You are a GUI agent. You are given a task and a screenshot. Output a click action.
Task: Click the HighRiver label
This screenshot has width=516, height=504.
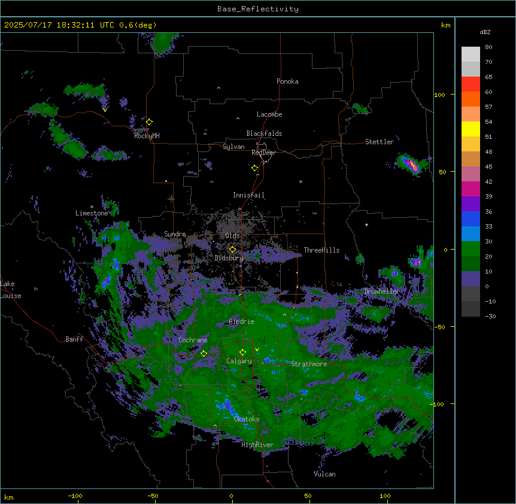tap(257, 445)
